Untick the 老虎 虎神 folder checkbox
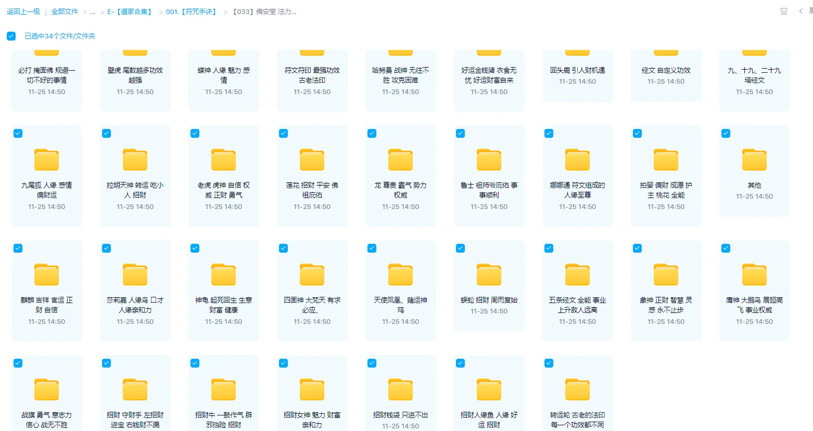Screen dimensions: 813x431 click(195, 133)
